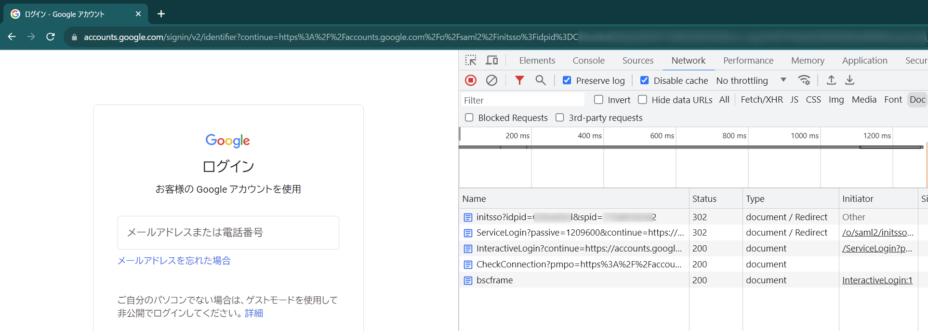The height and width of the screenshot is (331, 928).
Task: Select the ServiceLogin?passive request row
Action: click(693, 233)
